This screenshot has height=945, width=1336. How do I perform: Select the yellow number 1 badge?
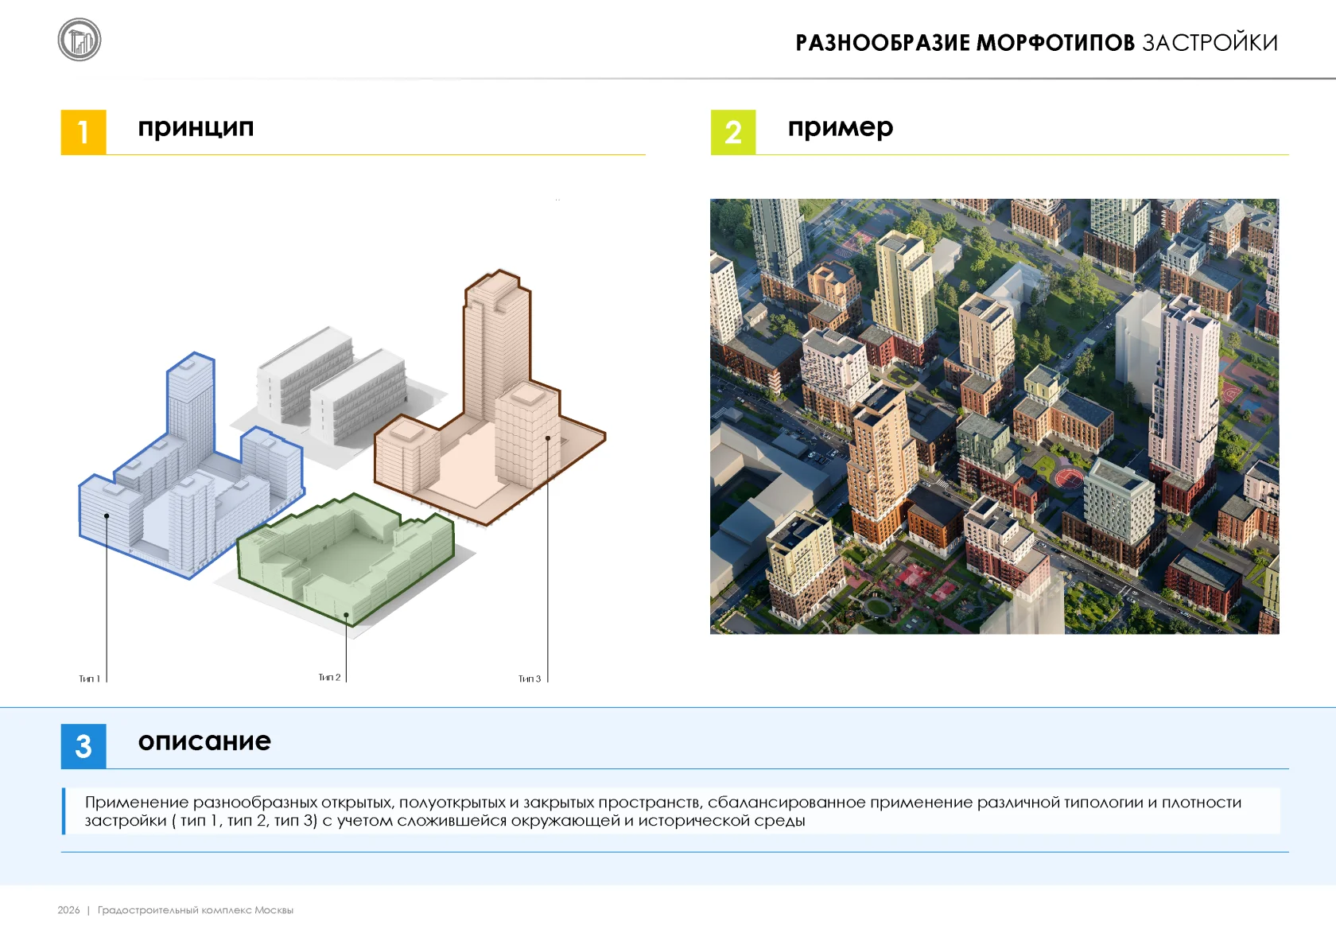[x=83, y=132]
